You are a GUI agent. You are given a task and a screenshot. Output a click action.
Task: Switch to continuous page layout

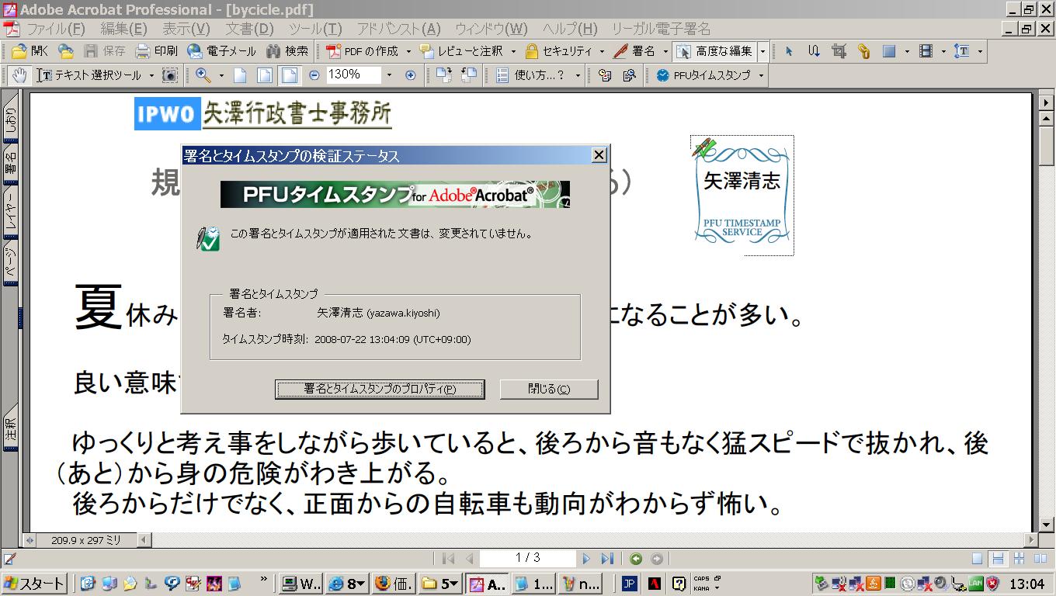click(999, 559)
